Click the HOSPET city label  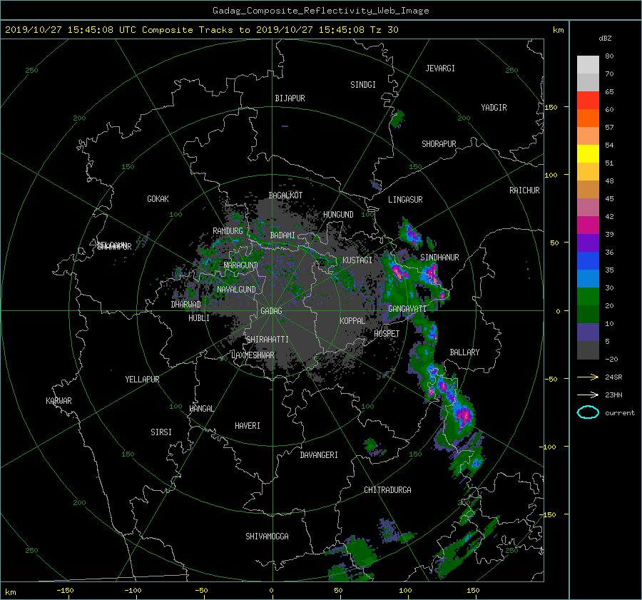point(387,334)
